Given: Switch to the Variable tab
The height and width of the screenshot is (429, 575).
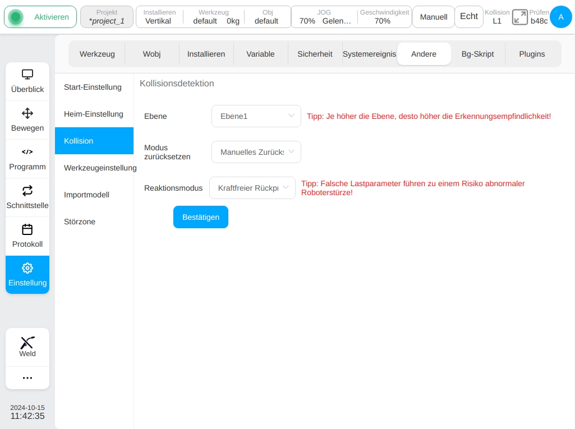Looking at the screenshot, I should (260, 54).
